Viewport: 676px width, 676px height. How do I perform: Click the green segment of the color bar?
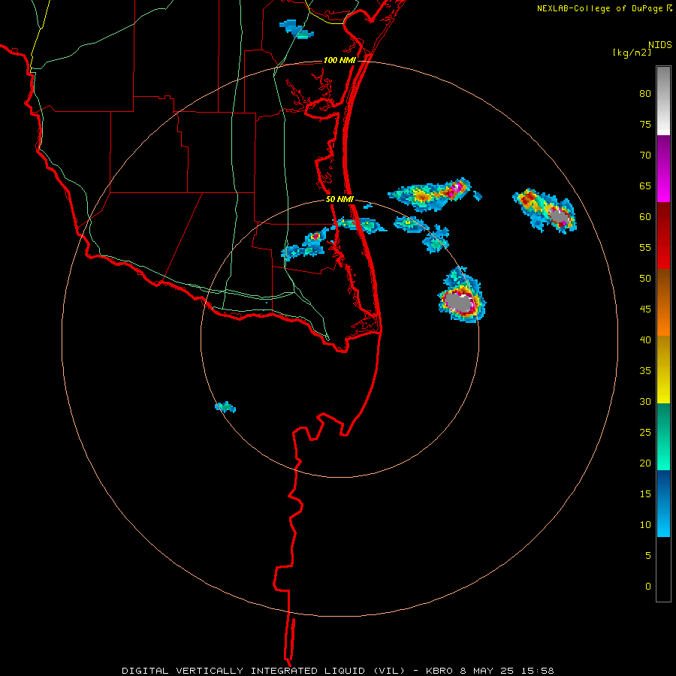coord(663,436)
